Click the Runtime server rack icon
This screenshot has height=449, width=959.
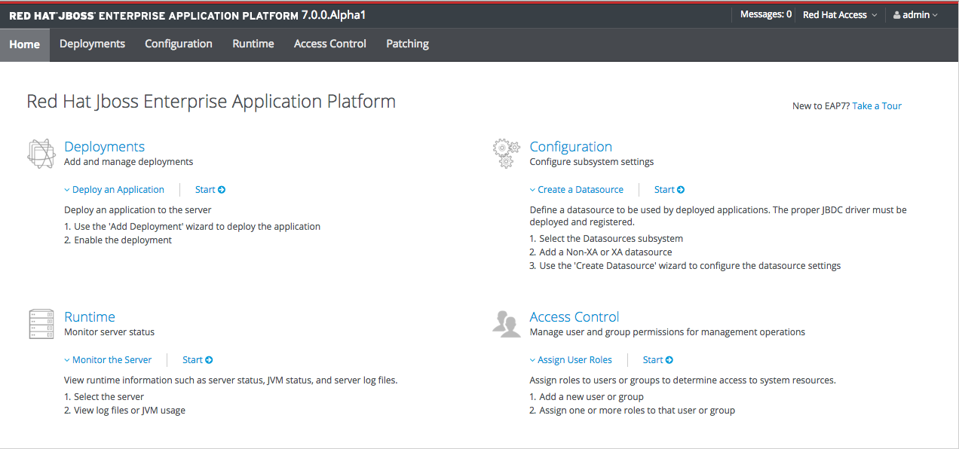pyautogui.click(x=41, y=324)
